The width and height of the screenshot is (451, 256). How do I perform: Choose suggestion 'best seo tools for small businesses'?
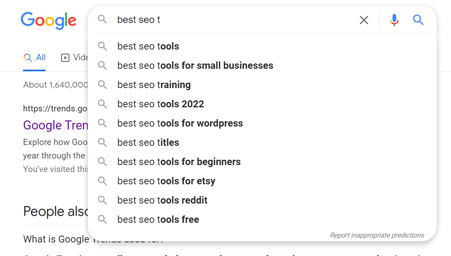click(x=195, y=66)
